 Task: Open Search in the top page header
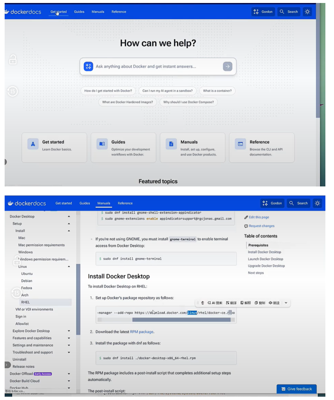(289, 12)
